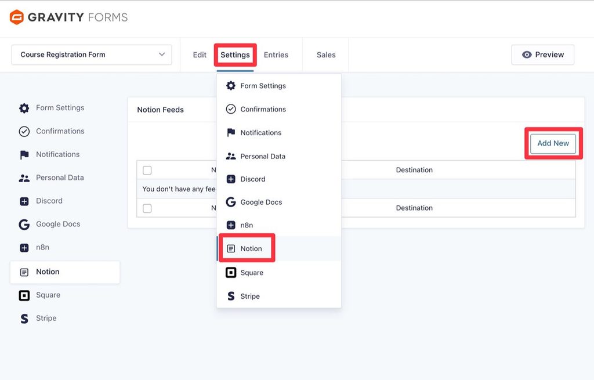Select Discord in the Settings dropdown menu

tap(279, 179)
